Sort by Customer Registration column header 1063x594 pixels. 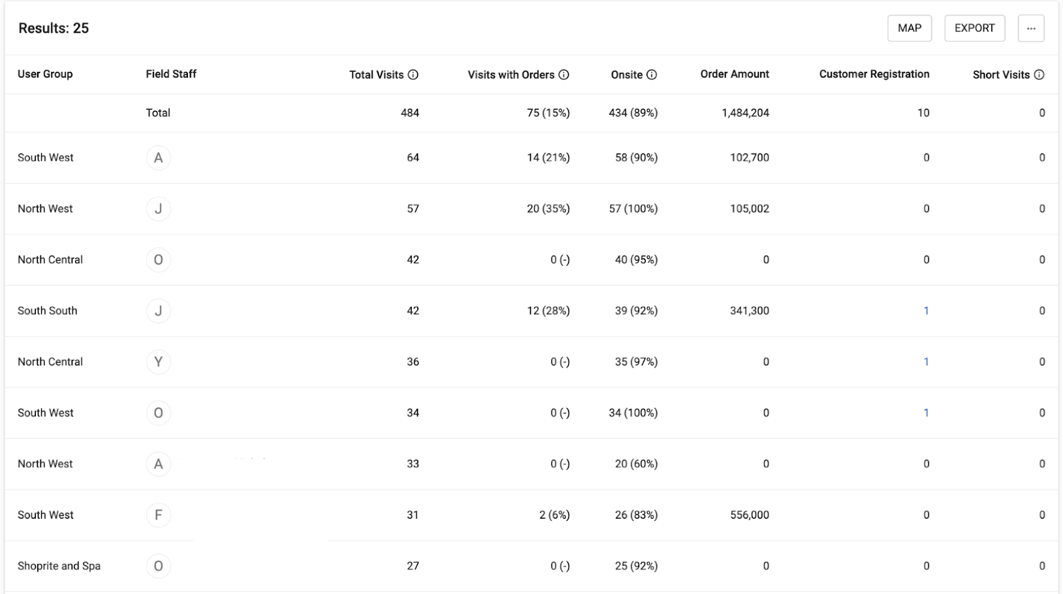tap(874, 74)
